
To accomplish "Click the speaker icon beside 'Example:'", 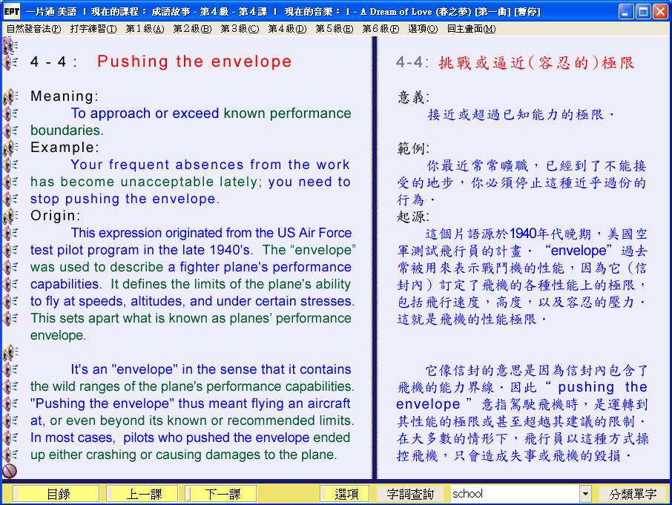I will point(10,148).
